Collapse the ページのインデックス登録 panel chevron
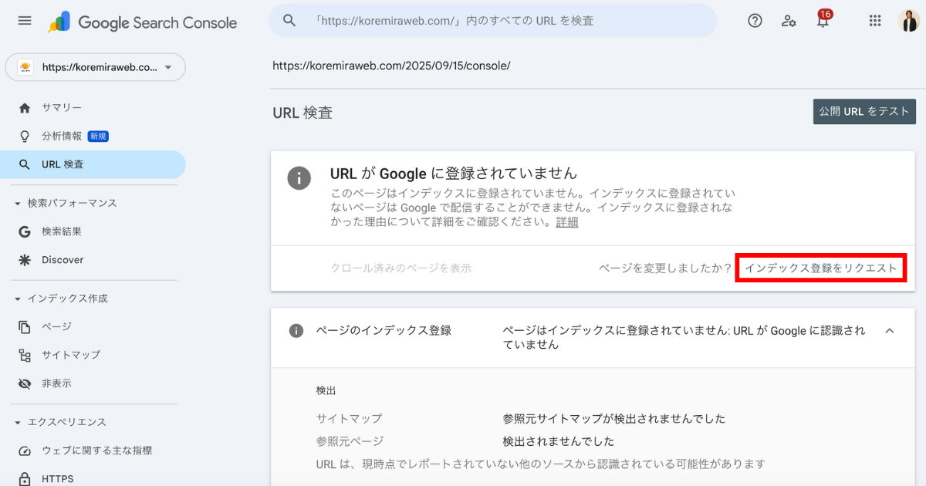This screenshot has width=926, height=486. 889,331
